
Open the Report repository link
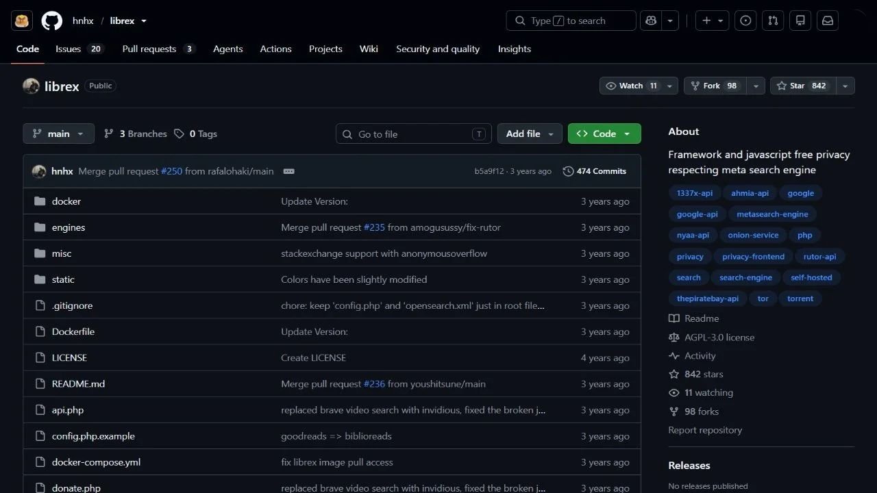pyautogui.click(x=705, y=430)
